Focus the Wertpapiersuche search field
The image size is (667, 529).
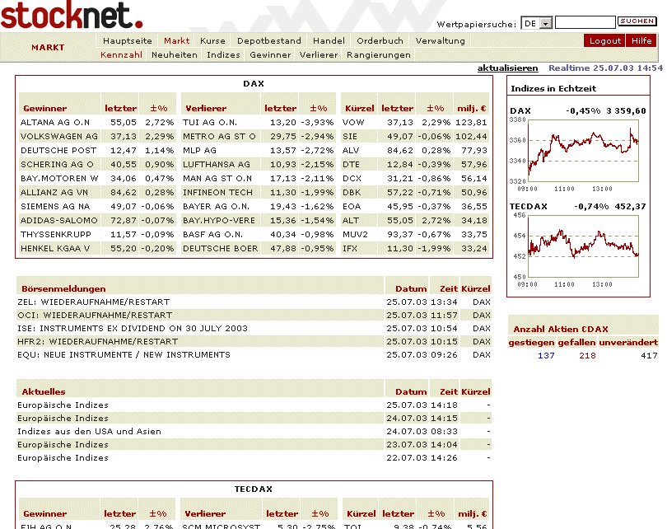click(x=585, y=22)
